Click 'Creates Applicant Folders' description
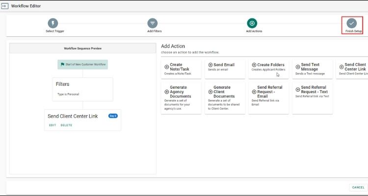368x196 pixels. point(268,70)
